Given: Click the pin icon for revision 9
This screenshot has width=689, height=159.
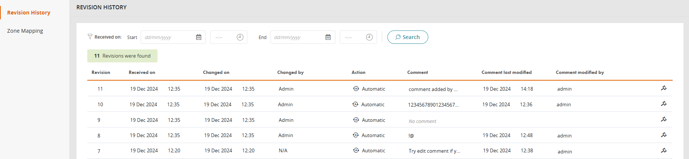Looking at the screenshot, I should [x=663, y=120].
